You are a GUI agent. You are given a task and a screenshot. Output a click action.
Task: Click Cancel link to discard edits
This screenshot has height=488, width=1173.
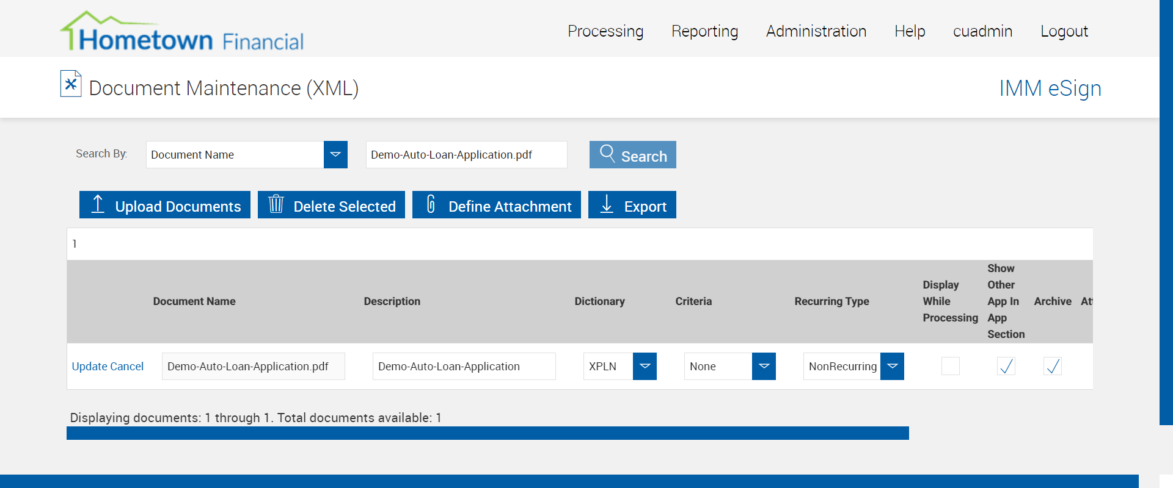click(127, 367)
